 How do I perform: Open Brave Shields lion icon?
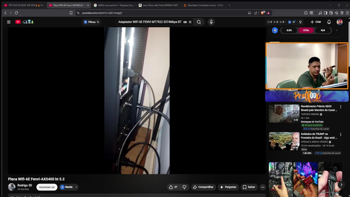[262, 13]
